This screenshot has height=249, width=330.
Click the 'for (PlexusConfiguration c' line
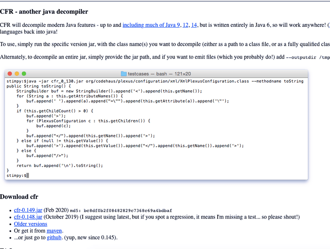click(x=88, y=121)
